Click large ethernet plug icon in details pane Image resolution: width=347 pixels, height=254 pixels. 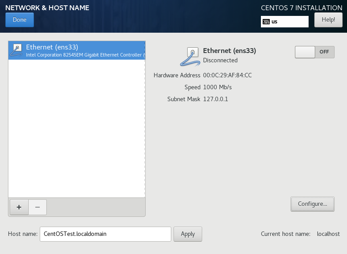[x=190, y=57]
